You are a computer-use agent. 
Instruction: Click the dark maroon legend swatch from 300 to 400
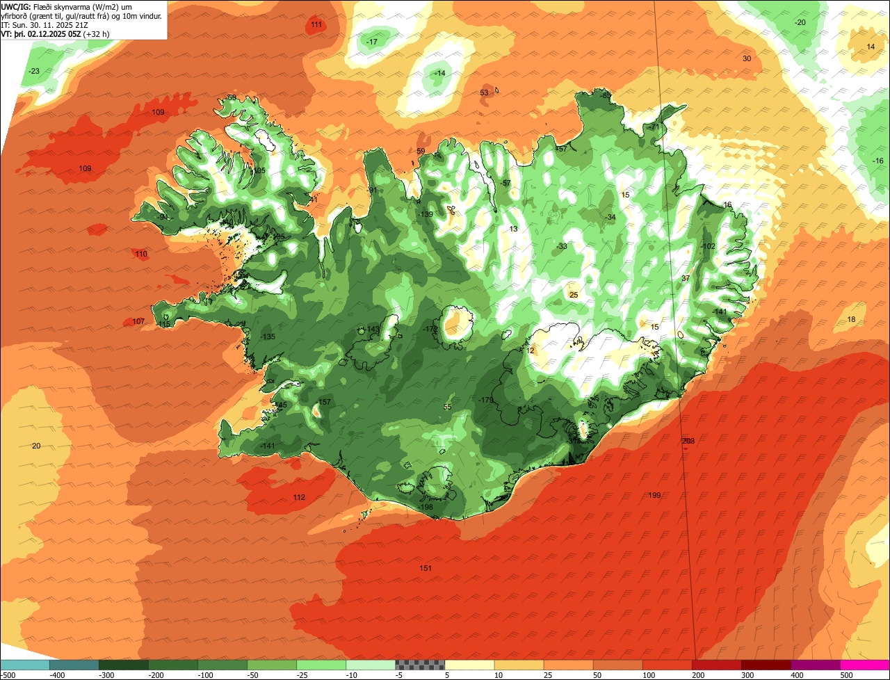pyautogui.click(x=766, y=664)
